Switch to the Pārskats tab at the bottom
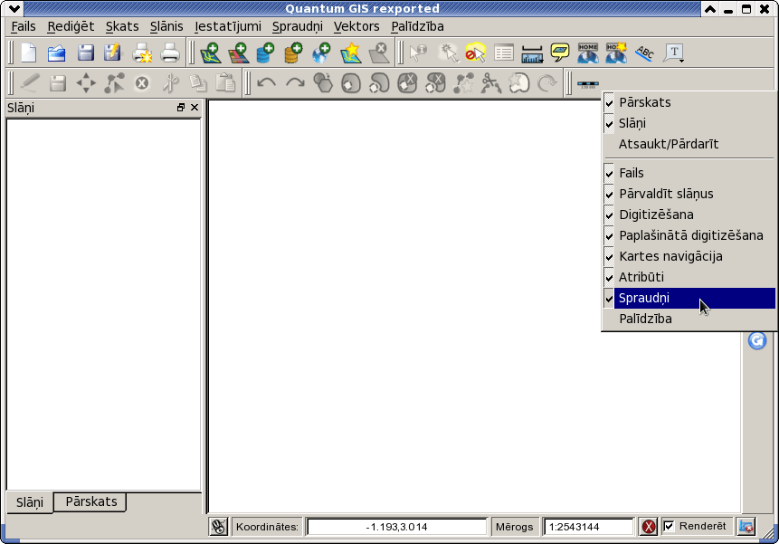Viewport: 779px width, 544px height. (x=90, y=501)
